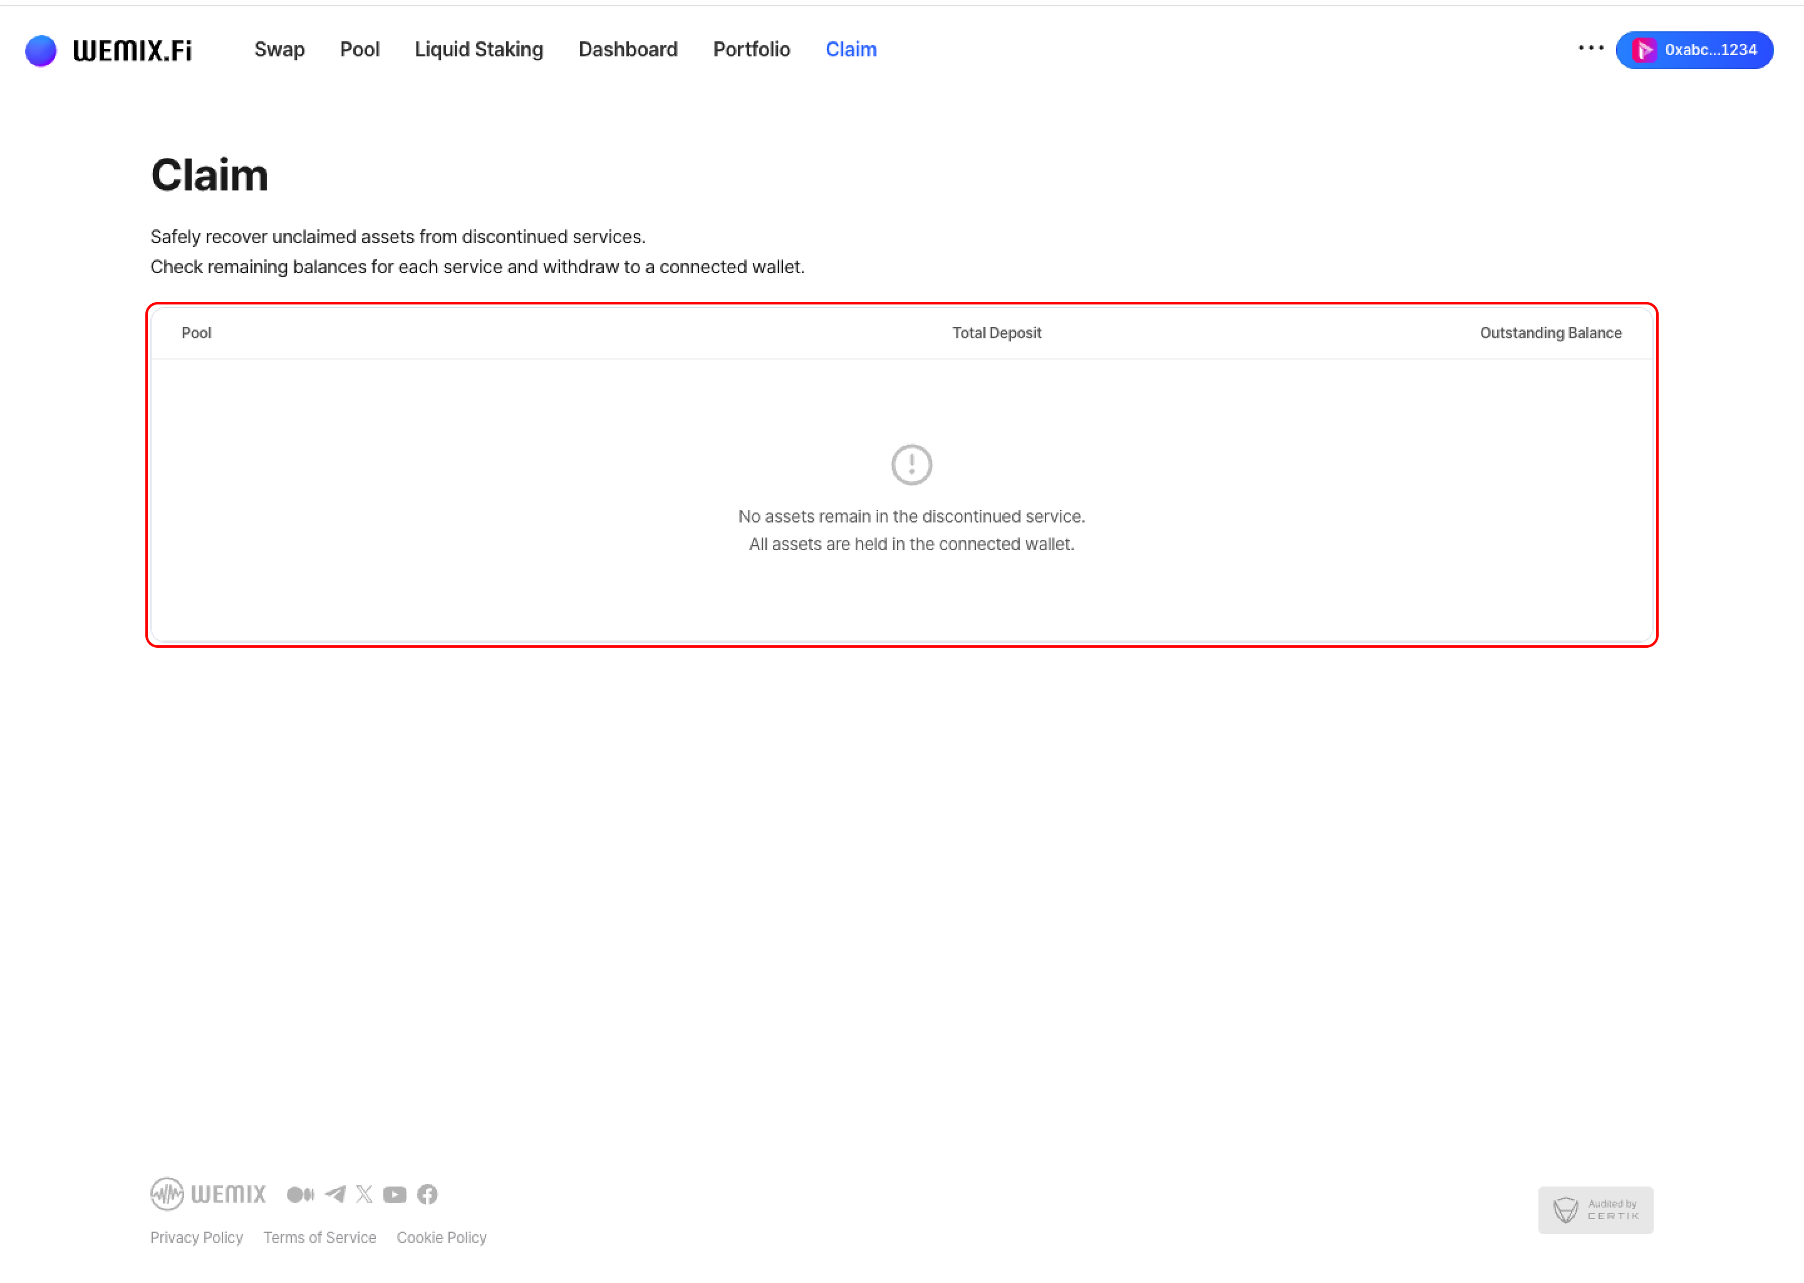Click the 0xabc...1234 wallet button

coord(1694,49)
